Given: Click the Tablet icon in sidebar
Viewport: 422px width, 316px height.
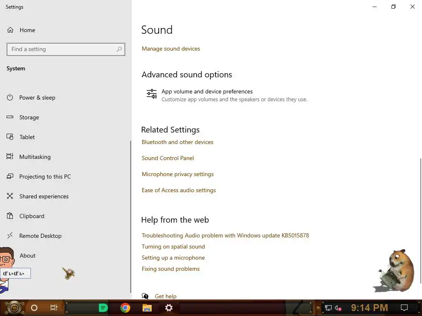Looking at the screenshot, I should click(10, 137).
